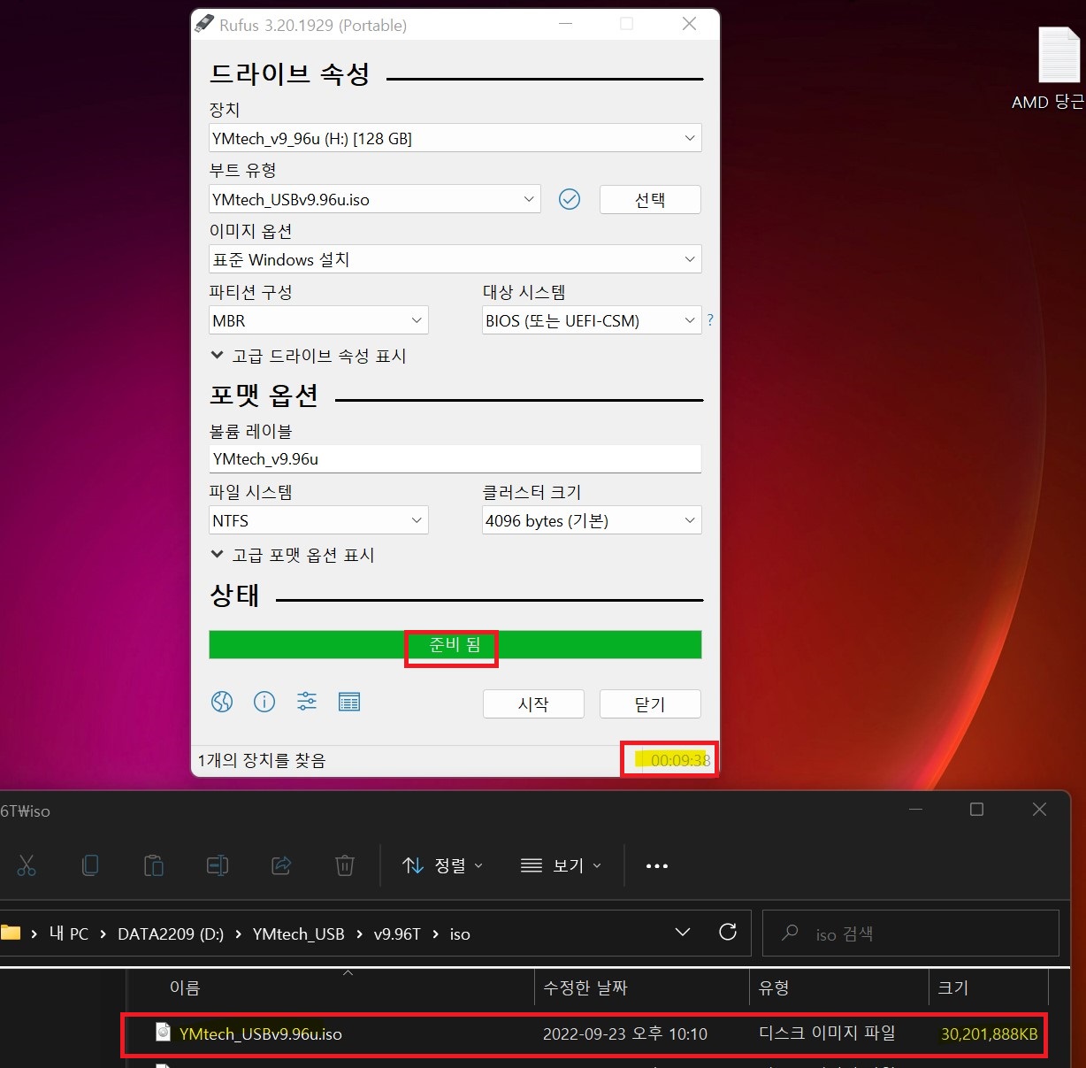1086x1068 pixels.
Task: Click the ISO checksum checkmark icon
Action: pyautogui.click(x=570, y=199)
